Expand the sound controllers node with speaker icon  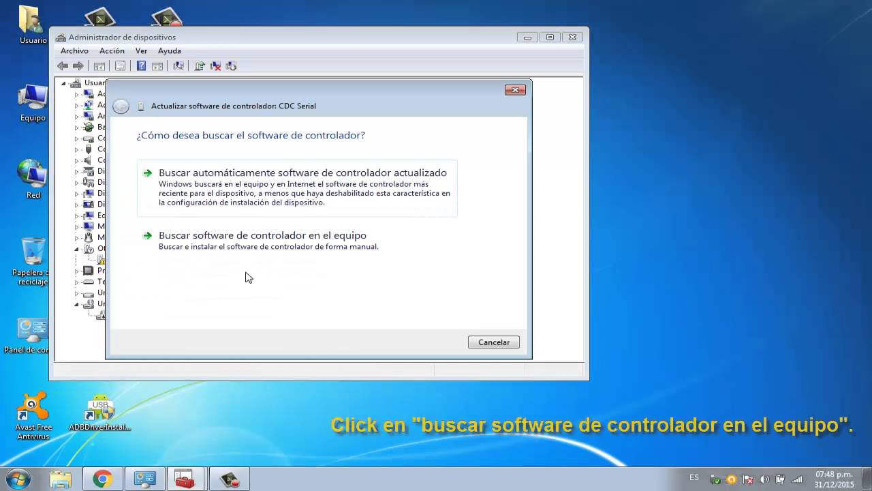click(x=77, y=160)
